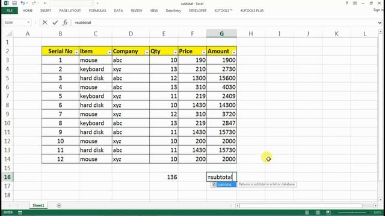The height and width of the screenshot is (216, 385).
Task: Switch to Page Layout view in status bar
Action: [318, 212]
